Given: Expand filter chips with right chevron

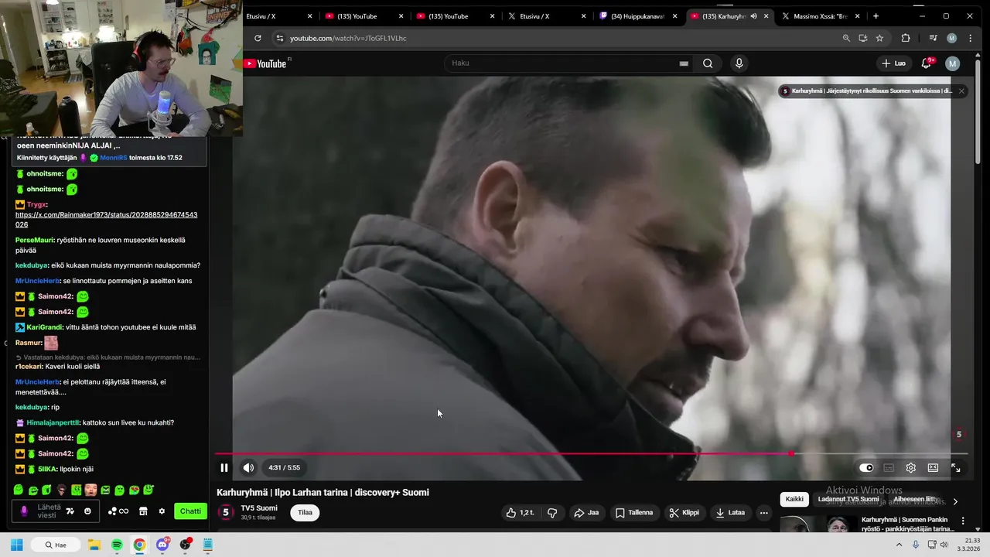Looking at the screenshot, I should pyautogui.click(x=955, y=501).
